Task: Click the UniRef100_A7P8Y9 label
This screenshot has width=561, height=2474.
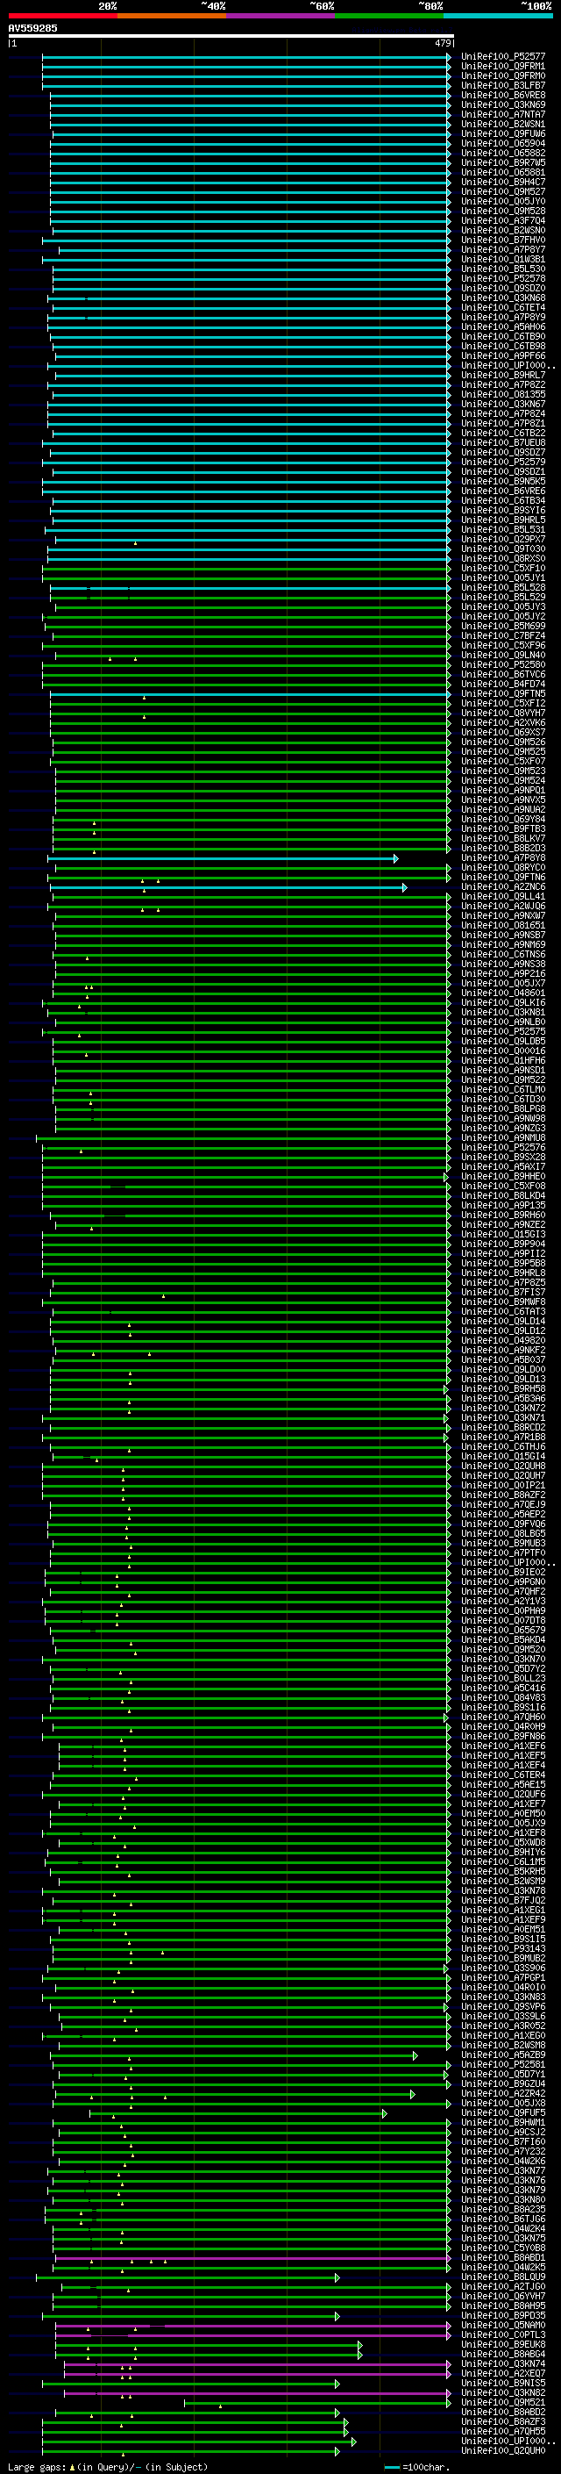Action: click(503, 317)
